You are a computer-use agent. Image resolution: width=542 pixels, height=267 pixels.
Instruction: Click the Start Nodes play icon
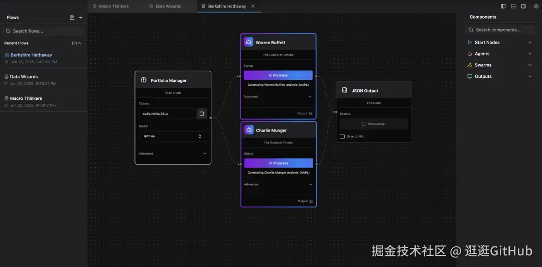470,42
